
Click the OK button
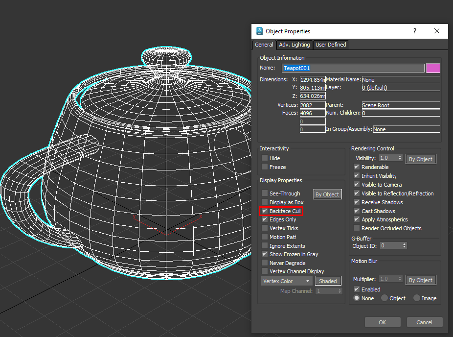[383, 322]
